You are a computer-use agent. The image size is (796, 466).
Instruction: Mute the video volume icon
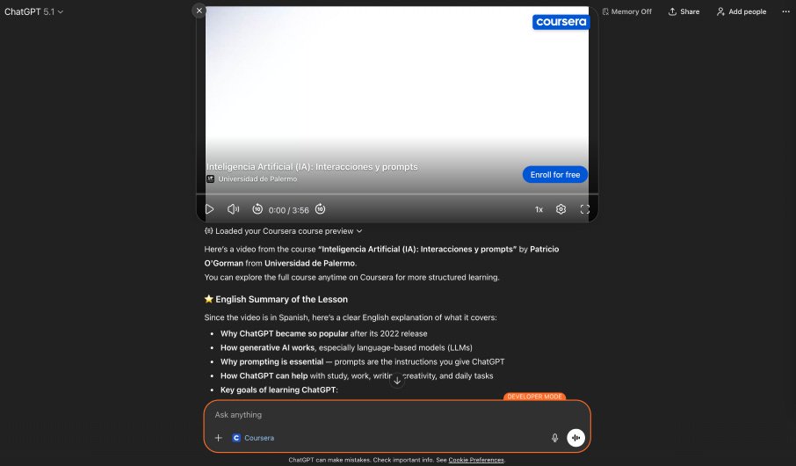(233, 209)
